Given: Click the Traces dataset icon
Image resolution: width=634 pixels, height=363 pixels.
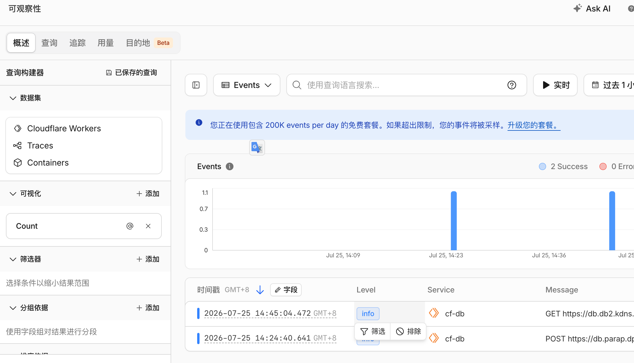Looking at the screenshot, I should 17,145.
